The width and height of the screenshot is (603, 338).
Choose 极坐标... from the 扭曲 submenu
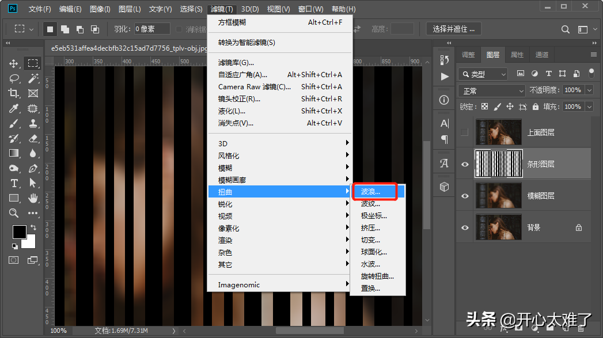click(x=377, y=216)
